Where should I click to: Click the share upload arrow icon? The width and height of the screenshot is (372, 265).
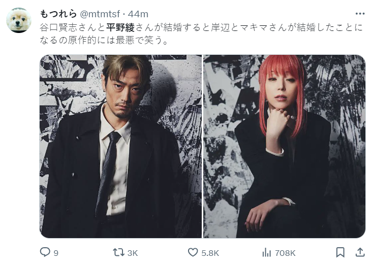tap(360, 252)
